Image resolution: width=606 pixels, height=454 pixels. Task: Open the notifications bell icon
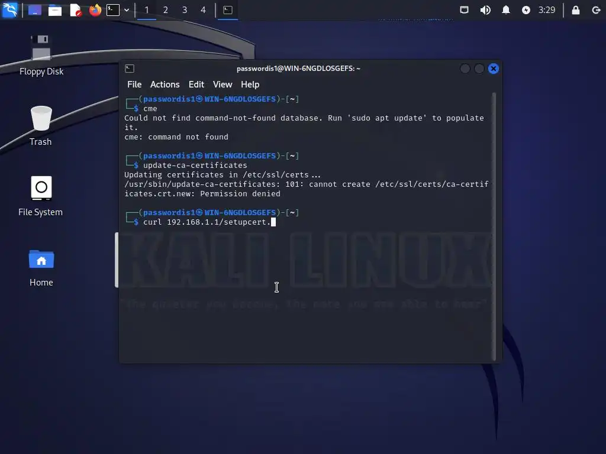pyautogui.click(x=505, y=10)
